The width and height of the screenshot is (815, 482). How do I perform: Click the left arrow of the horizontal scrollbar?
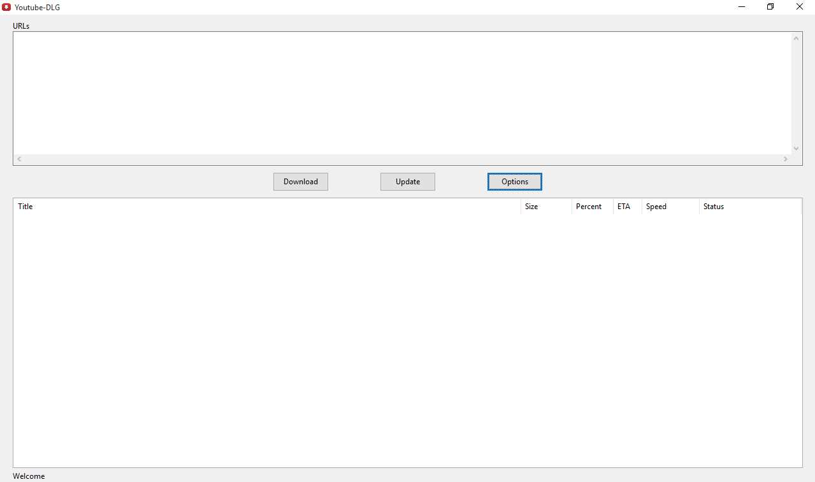(x=18, y=159)
